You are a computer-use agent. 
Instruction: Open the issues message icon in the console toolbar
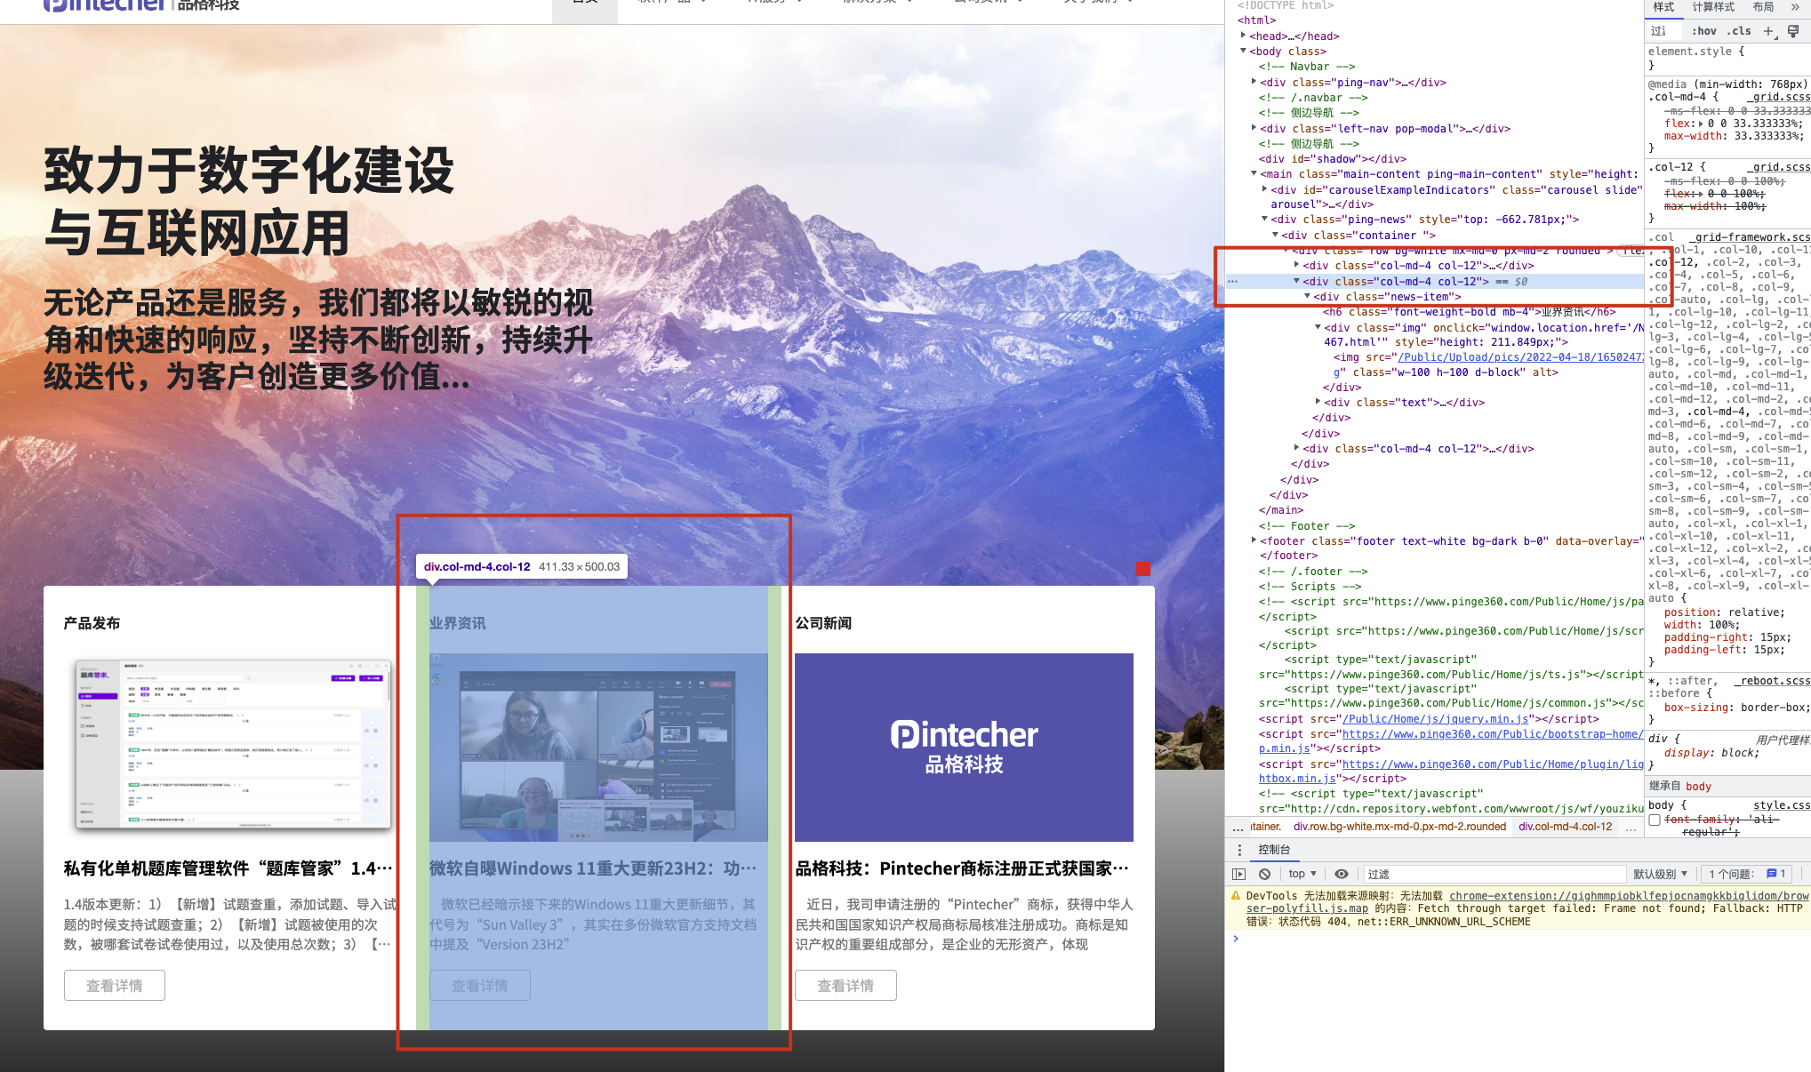pos(1771,874)
